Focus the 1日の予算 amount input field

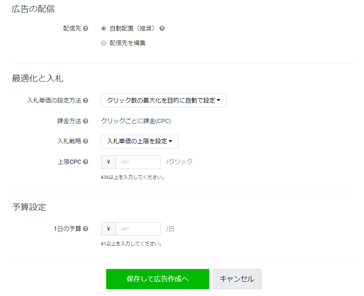pyautogui.click(x=138, y=229)
